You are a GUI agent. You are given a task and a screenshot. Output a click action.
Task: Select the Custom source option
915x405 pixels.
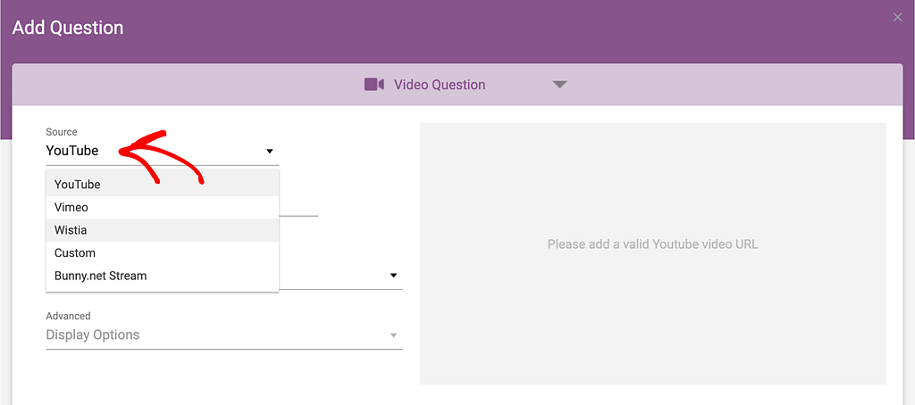tap(75, 253)
